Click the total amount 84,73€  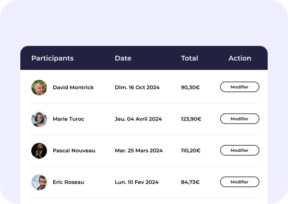click(190, 182)
